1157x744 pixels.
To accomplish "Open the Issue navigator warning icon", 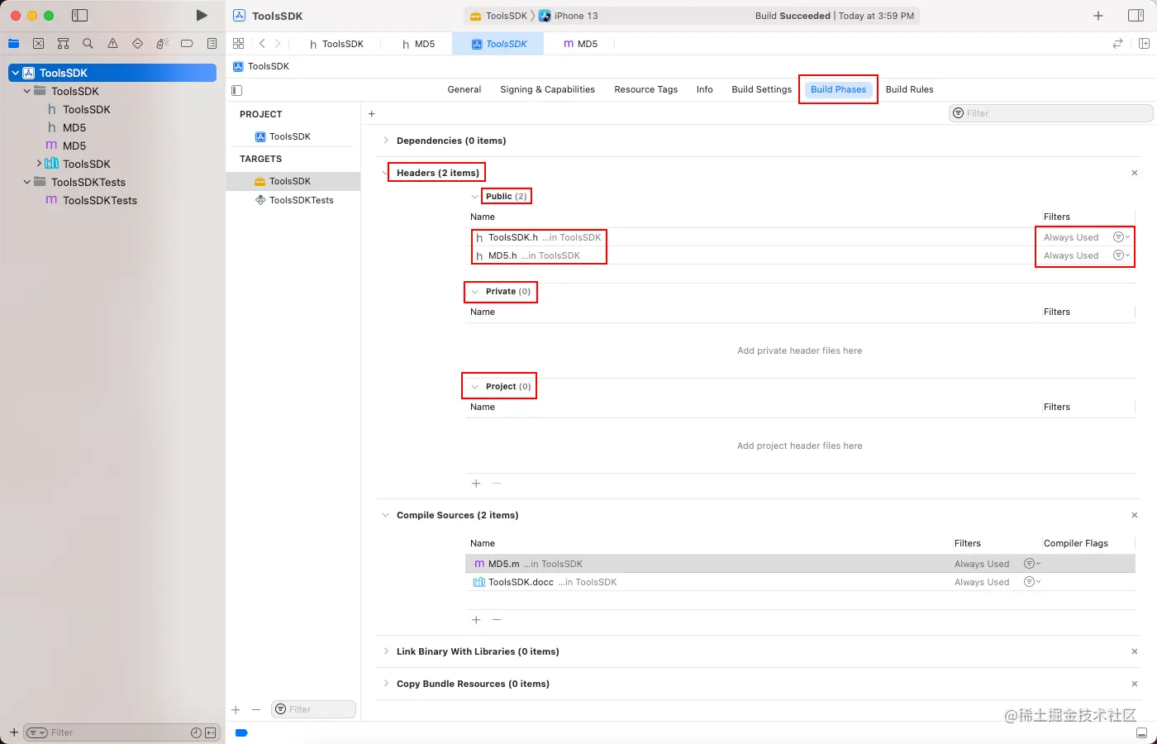I will click(113, 44).
